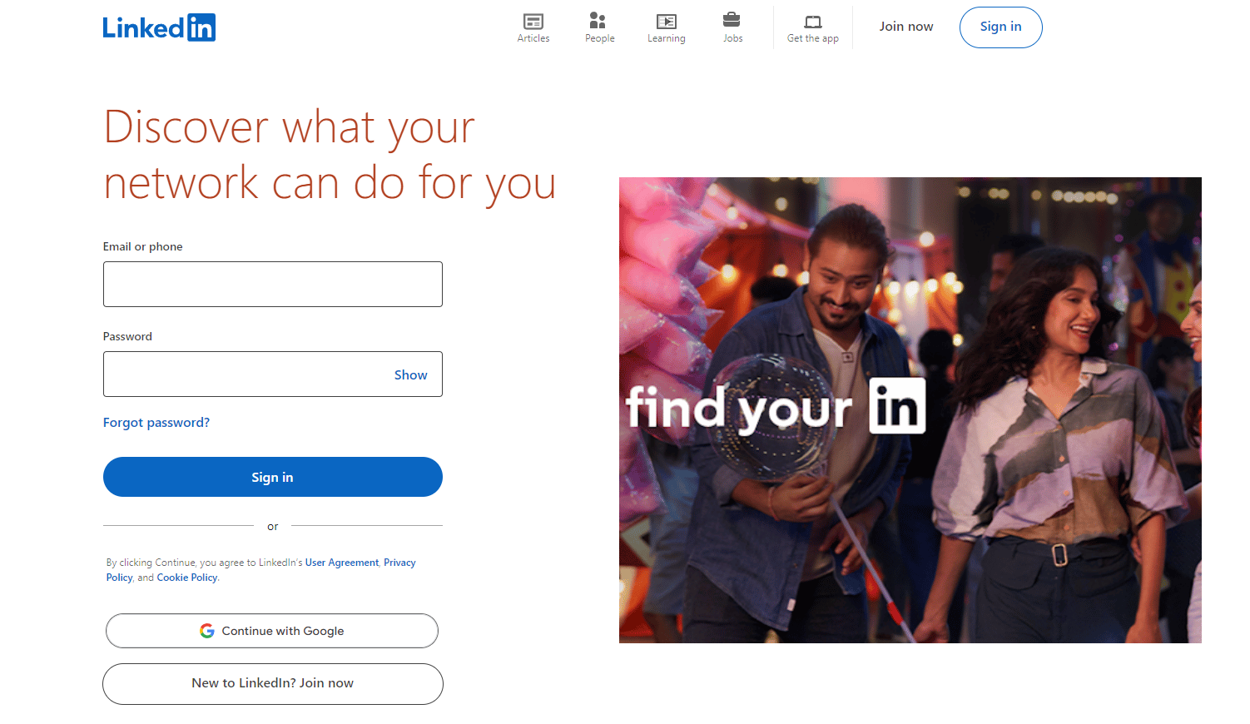Click the 'Email or phone' label

[143, 246]
